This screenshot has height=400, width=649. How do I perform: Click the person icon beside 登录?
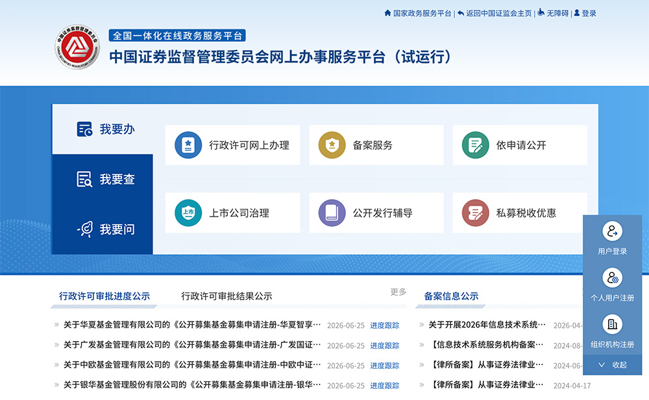coord(576,13)
